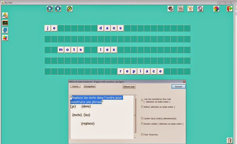237x144 pixels.
Task: Check the Rendre visible checkbox
Action: click(x=142, y=124)
